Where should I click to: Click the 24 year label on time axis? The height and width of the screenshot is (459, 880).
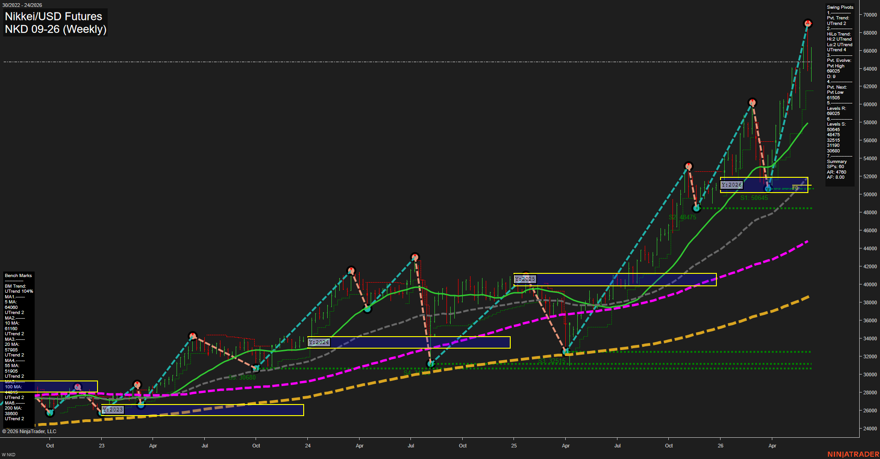pos(308,446)
